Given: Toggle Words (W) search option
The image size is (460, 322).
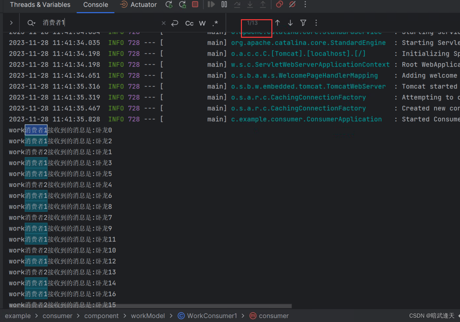Looking at the screenshot, I should [202, 23].
